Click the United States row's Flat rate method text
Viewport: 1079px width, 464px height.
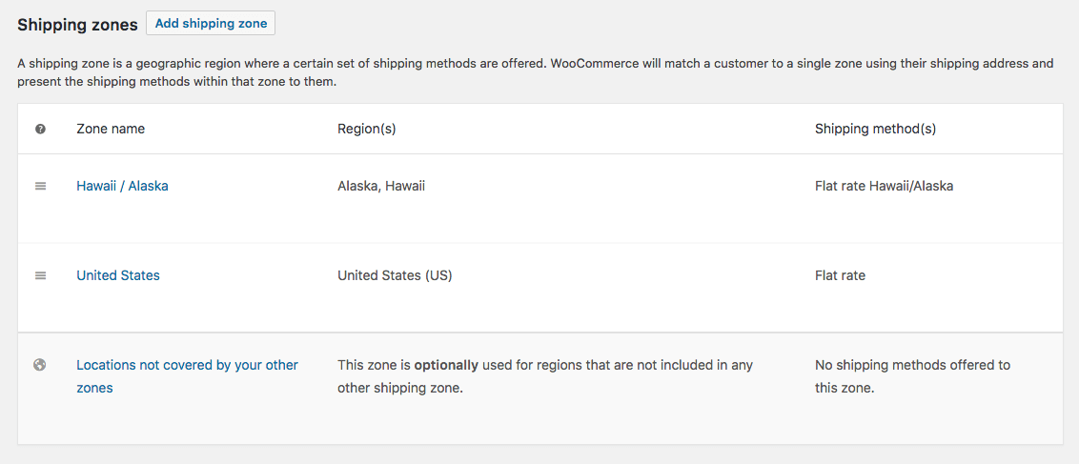(840, 275)
